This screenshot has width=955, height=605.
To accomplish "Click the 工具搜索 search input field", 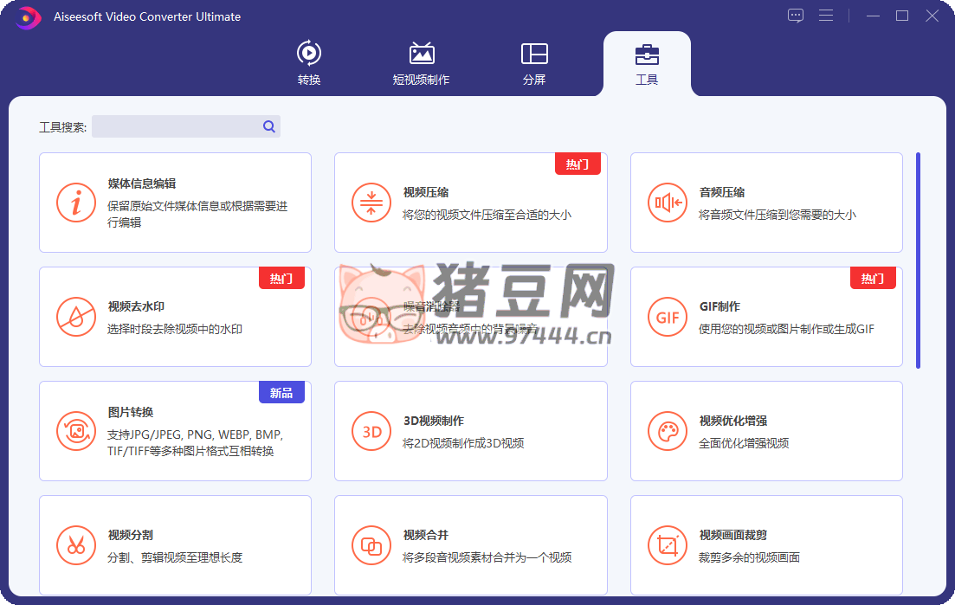I will [x=176, y=126].
